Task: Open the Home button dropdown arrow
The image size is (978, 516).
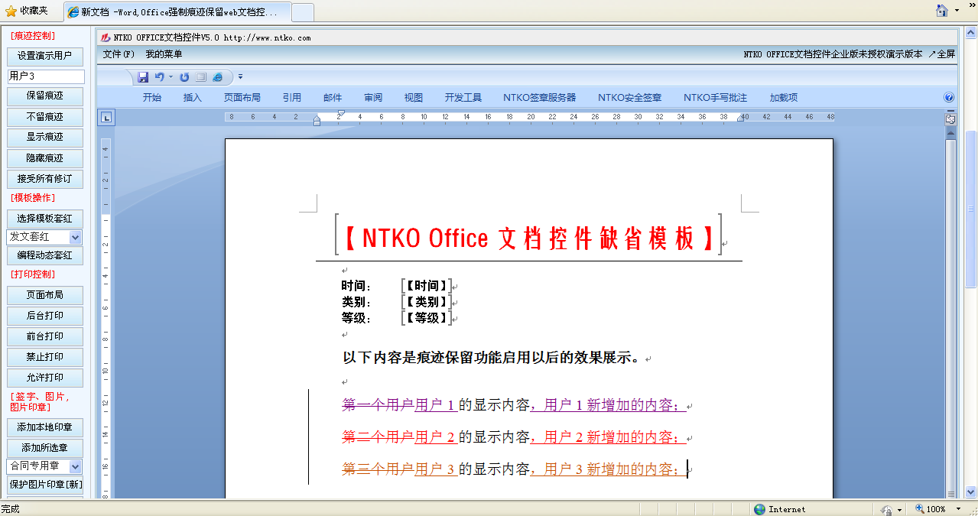Action: tap(957, 11)
